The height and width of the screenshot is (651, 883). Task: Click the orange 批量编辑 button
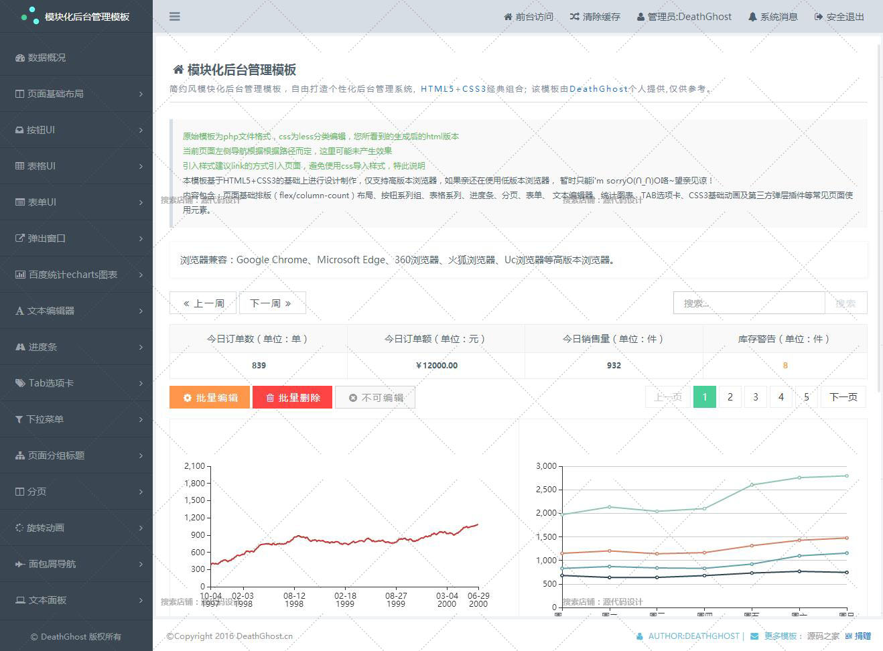point(210,398)
